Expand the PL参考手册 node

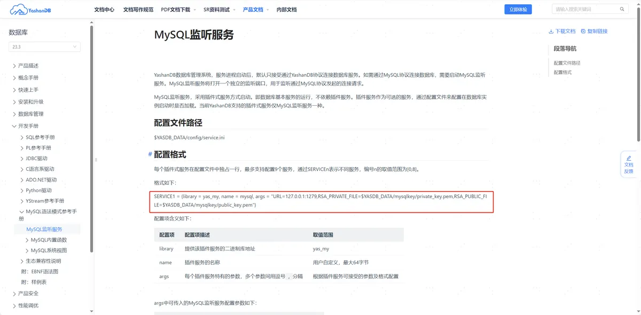coord(21,148)
